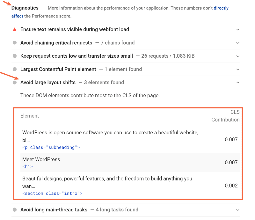Click the gray circle icon for request counts audit
This screenshot has width=255, height=220.
14,56
